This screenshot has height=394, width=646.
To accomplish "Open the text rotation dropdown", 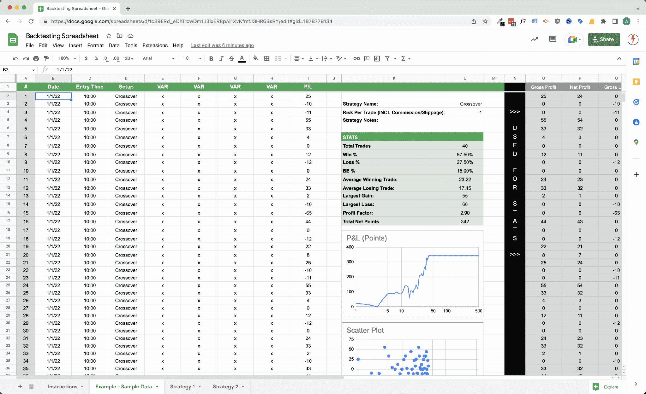I will [x=341, y=58].
